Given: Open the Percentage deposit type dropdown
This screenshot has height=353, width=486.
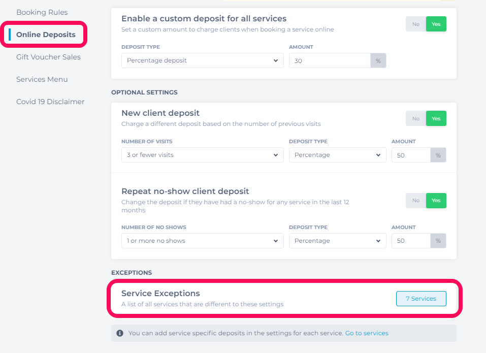Looking at the screenshot, I should pyautogui.click(x=203, y=60).
